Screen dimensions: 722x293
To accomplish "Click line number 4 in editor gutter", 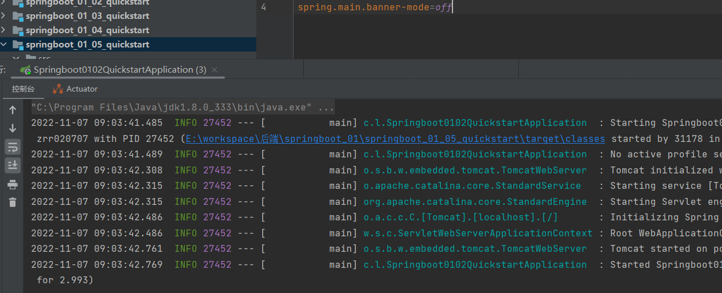I will [x=263, y=7].
